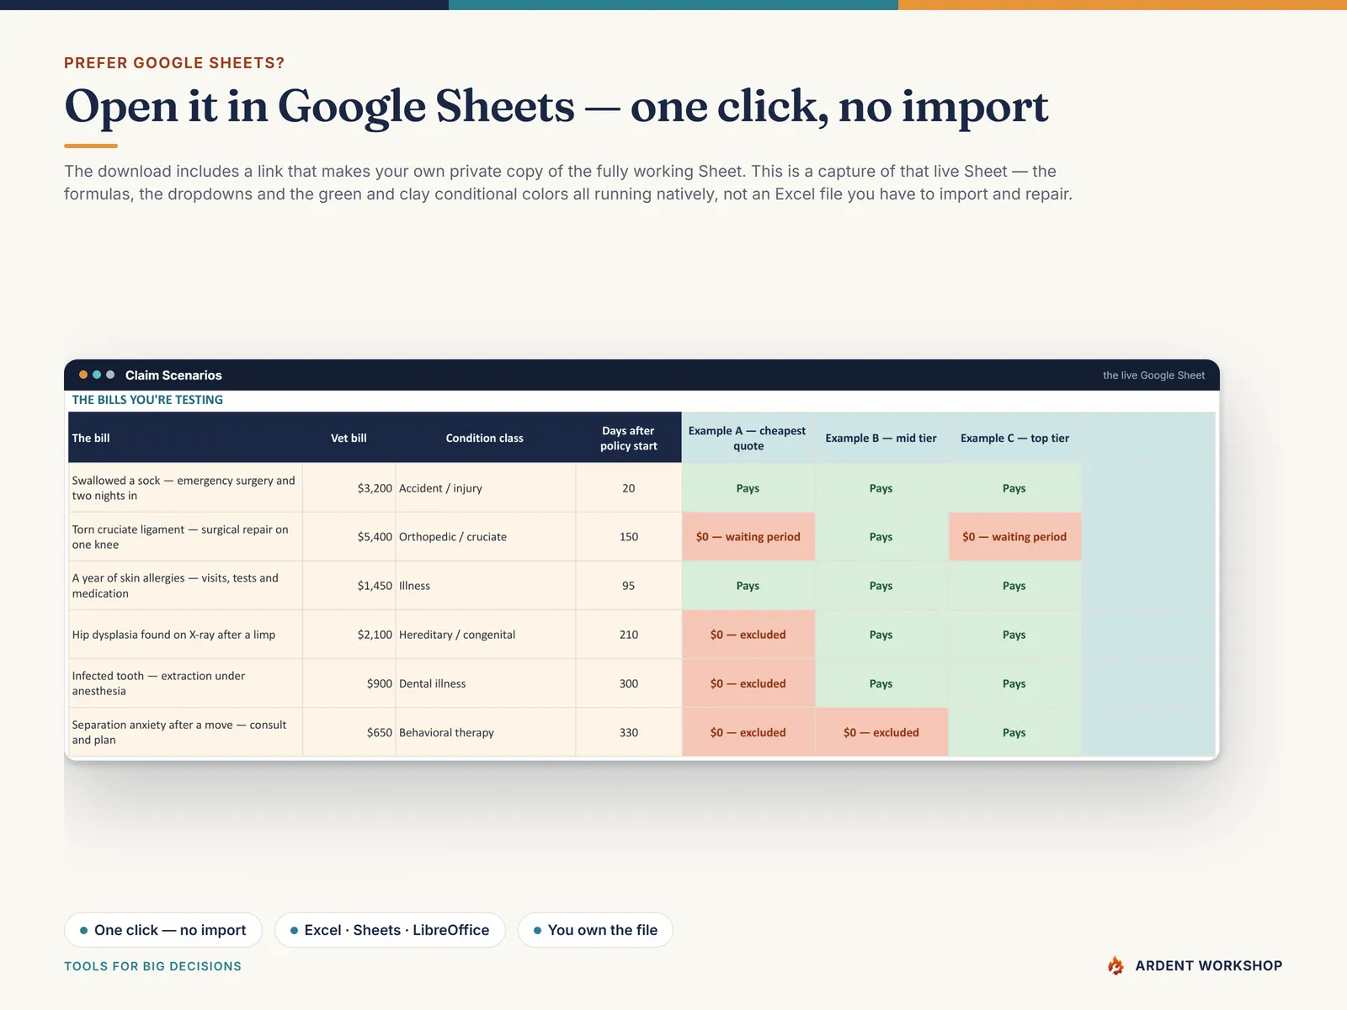This screenshot has width=1347, height=1010.
Task: Select the 'Excel · Sheets · LibreOffice' pill
Action: tap(390, 930)
